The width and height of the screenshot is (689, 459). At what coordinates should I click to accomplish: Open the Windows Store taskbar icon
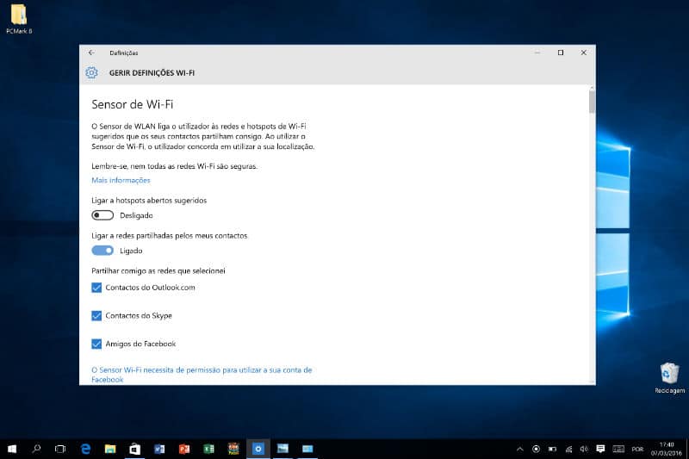[x=134, y=449]
